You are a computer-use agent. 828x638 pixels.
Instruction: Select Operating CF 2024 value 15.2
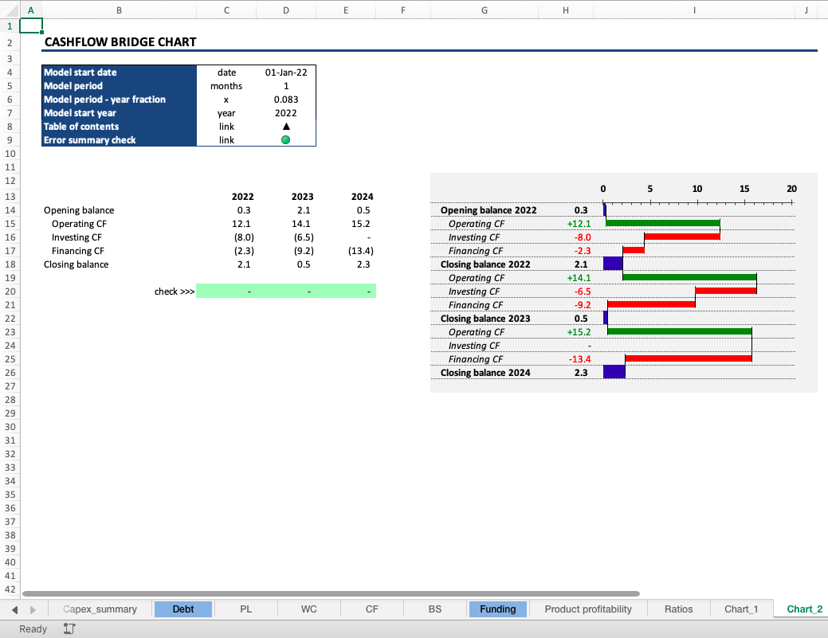coord(361,224)
